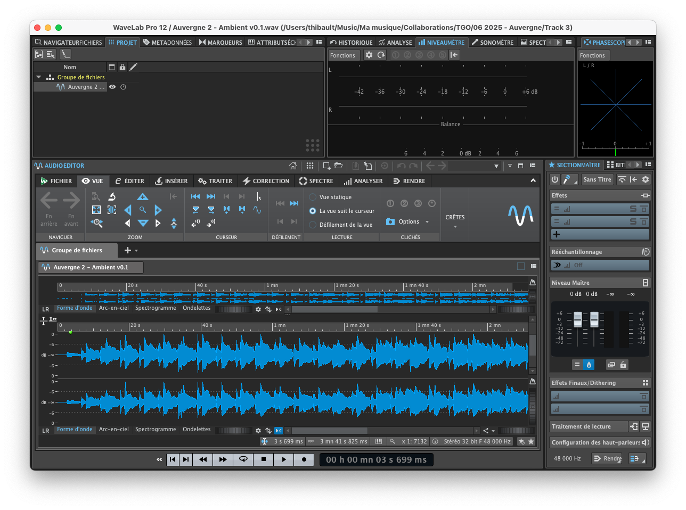
Task: Switch to the SPECTRE tab
Action: 316,181
